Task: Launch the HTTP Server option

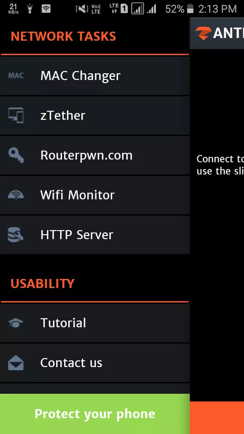Action: (95, 235)
